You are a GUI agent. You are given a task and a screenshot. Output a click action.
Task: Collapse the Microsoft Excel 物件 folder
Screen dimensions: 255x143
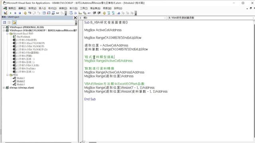click(7, 33)
